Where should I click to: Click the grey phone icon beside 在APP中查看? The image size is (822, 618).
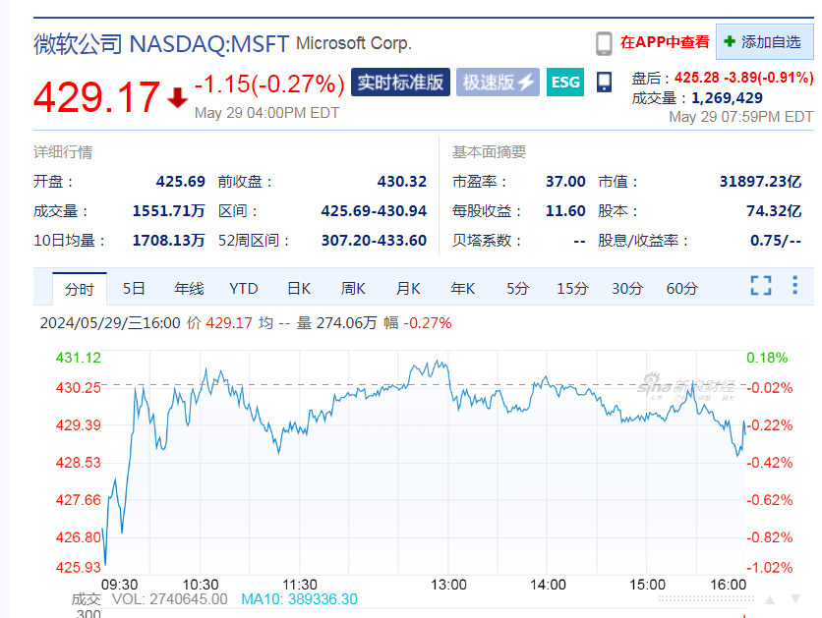pyautogui.click(x=604, y=43)
